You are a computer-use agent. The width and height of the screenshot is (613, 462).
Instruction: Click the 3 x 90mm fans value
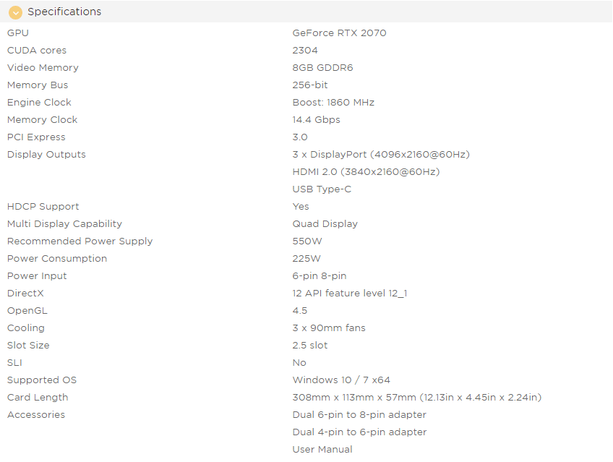pos(329,328)
